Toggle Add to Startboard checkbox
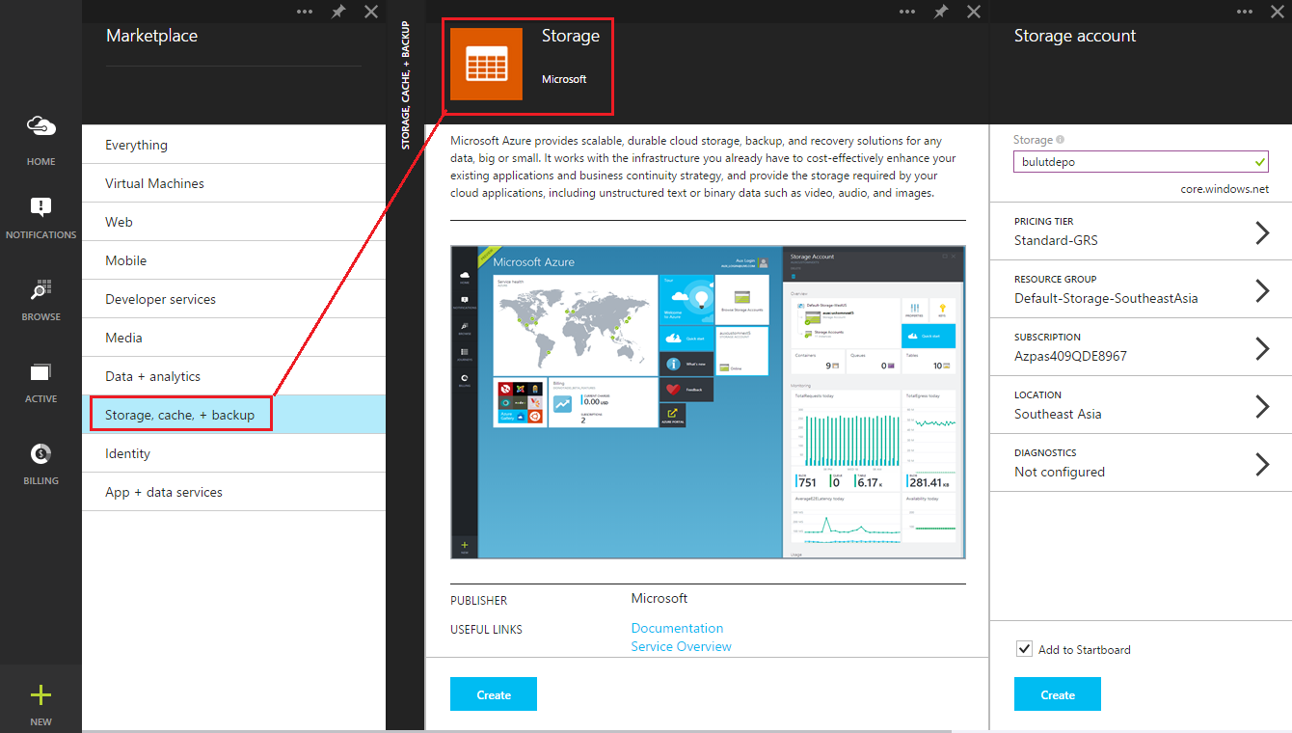The width and height of the screenshot is (1292, 733). 1024,649
